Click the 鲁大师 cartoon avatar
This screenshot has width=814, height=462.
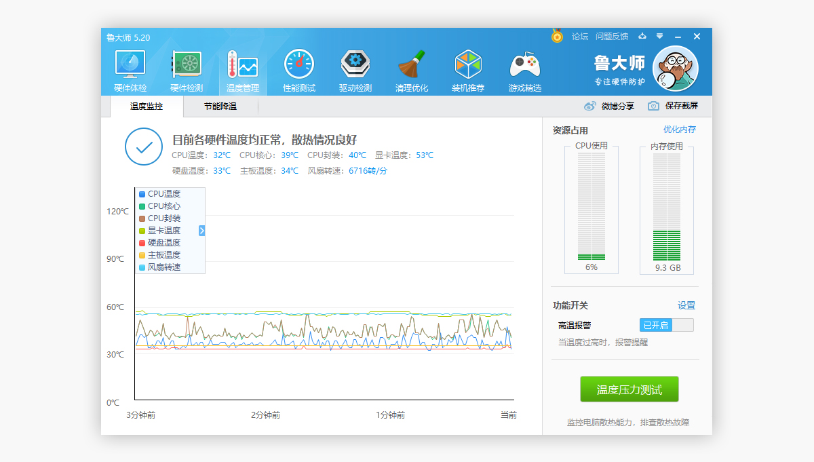click(x=675, y=68)
